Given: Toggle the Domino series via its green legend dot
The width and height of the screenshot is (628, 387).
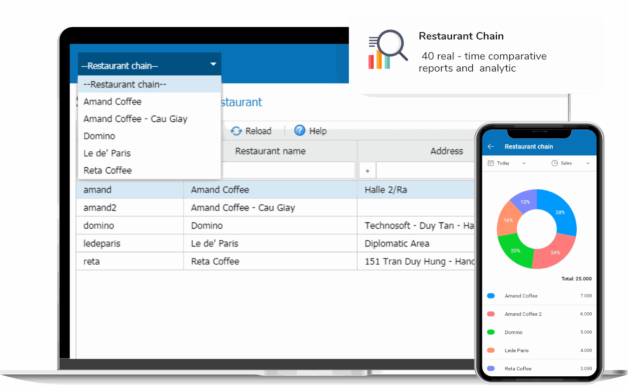Looking at the screenshot, I should [x=491, y=332].
